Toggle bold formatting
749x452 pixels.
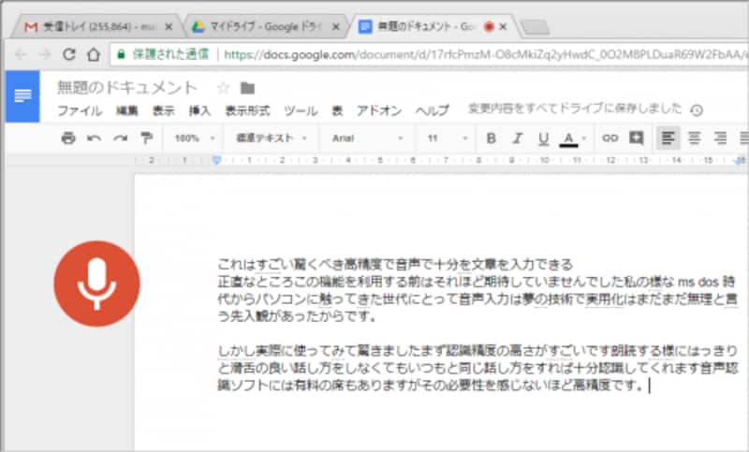pos(491,139)
